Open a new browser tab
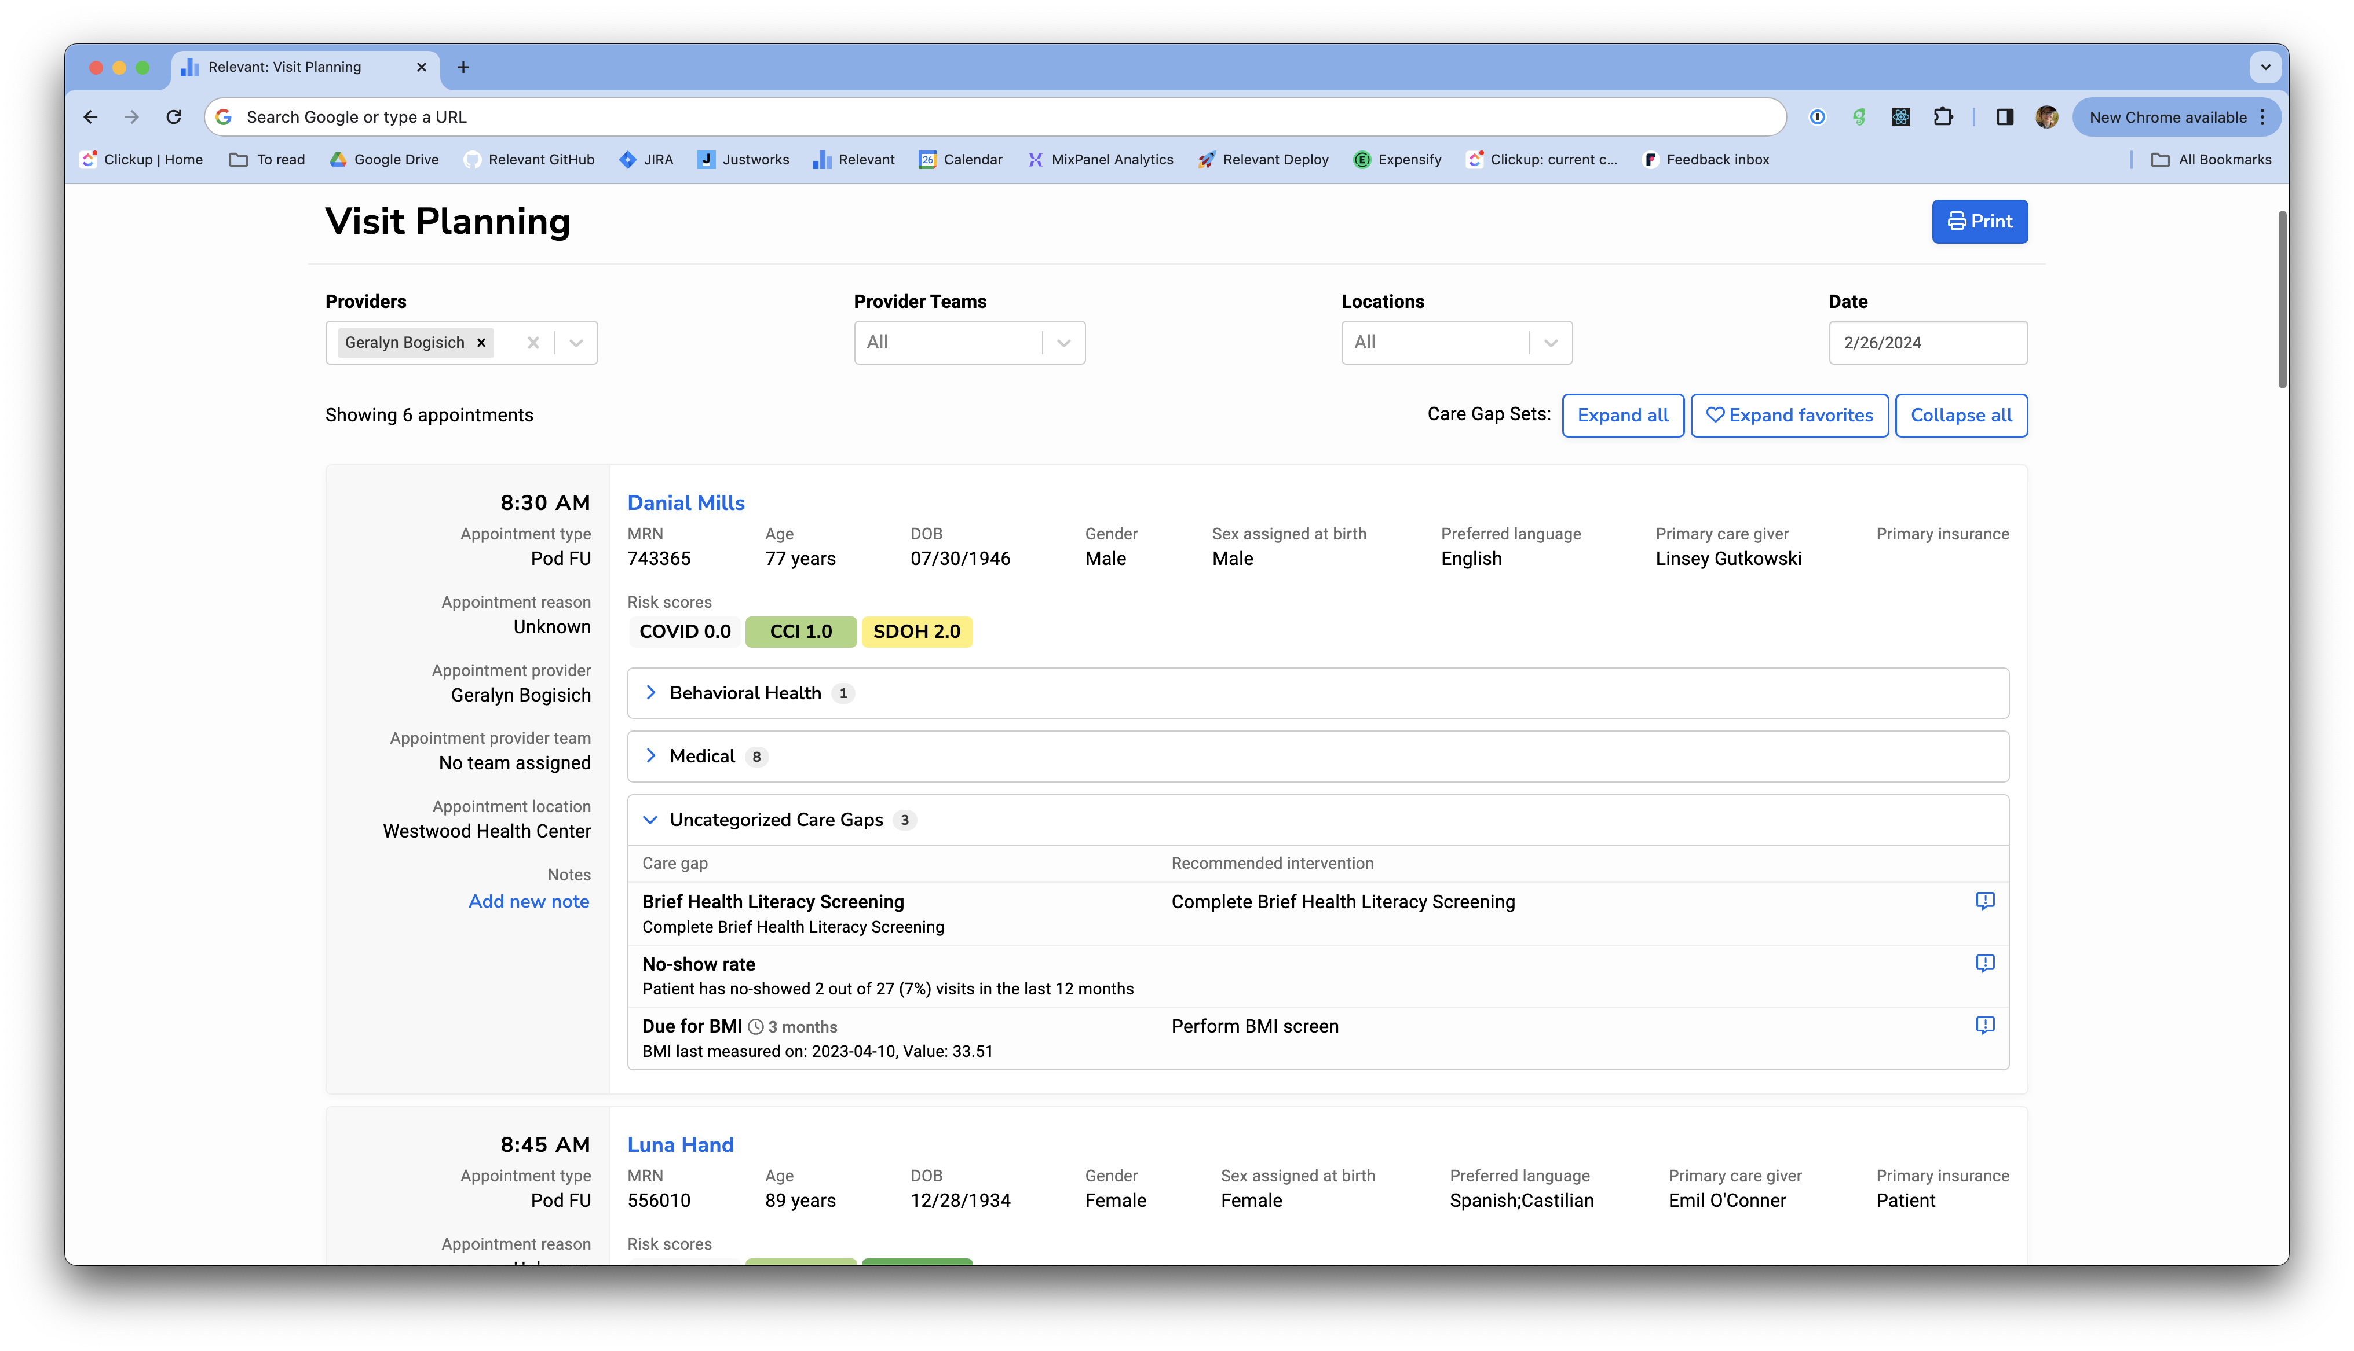Image resolution: width=2354 pixels, height=1351 pixels. coord(463,67)
